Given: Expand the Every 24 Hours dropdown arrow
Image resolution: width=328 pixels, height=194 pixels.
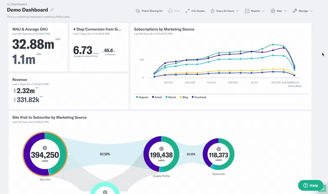Looking at the screenshot, I should pos(238,11).
